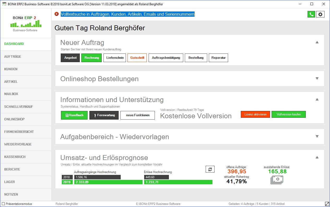Expand Aufgabenbereich - Wiedervorlagen section
The image size is (330, 207).
click(x=317, y=136)
